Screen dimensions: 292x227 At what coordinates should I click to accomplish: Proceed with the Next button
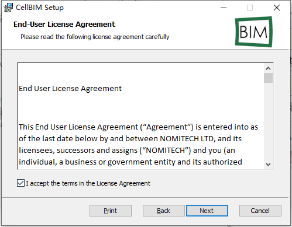pyautogui.click(x=207, y=211)
